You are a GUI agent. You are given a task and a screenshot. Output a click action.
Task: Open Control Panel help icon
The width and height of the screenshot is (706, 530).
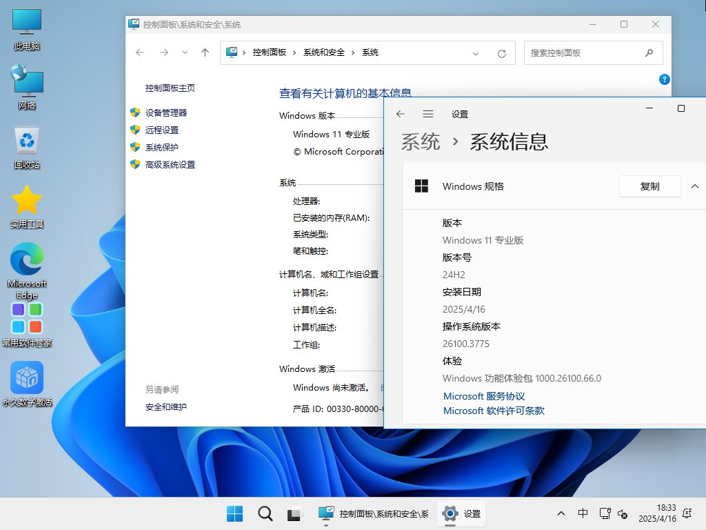coord(664,80)
